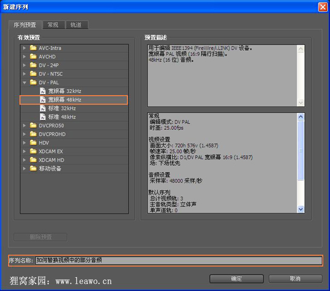This screenshot has height=291, width=330.
Task: Select the AVCHD folder label
Action: point(47,57)
